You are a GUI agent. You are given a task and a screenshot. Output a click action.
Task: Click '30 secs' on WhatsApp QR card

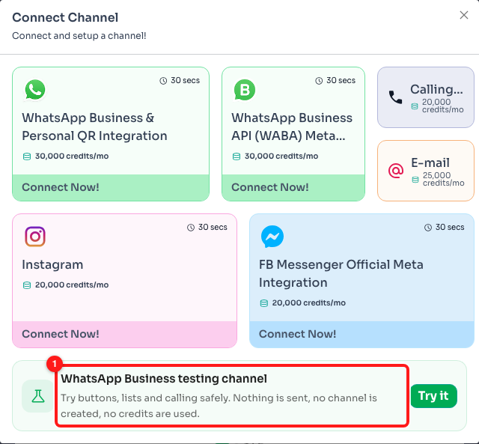tap(185, 80)
